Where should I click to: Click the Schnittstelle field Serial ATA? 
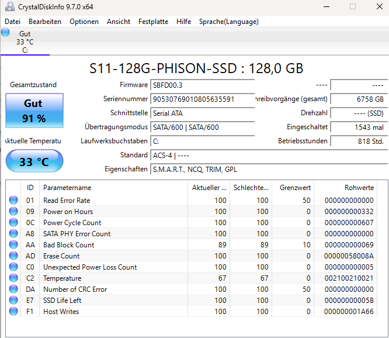pyautogui.click(x=203, y=113)
